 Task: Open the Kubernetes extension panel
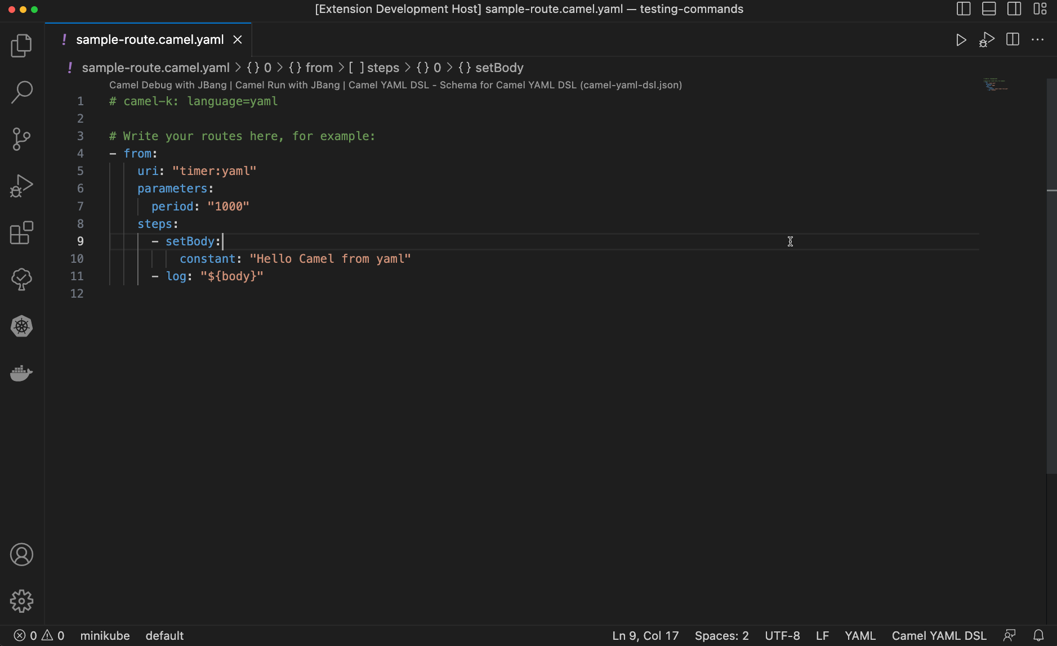pyautogui.click(x=21, y=326)
